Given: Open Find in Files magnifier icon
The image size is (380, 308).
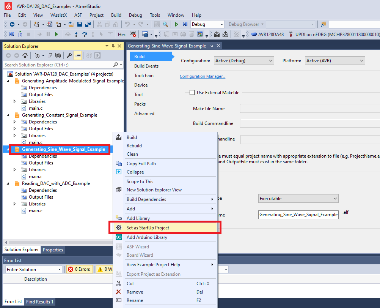Looking at the screenshot, I should [165, 24].
